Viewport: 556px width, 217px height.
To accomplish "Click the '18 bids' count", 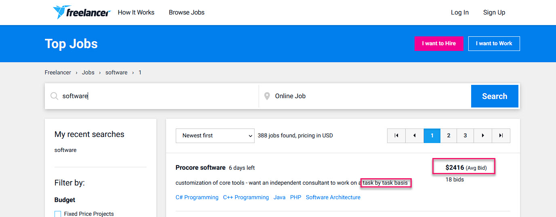I will click(455, 179).
